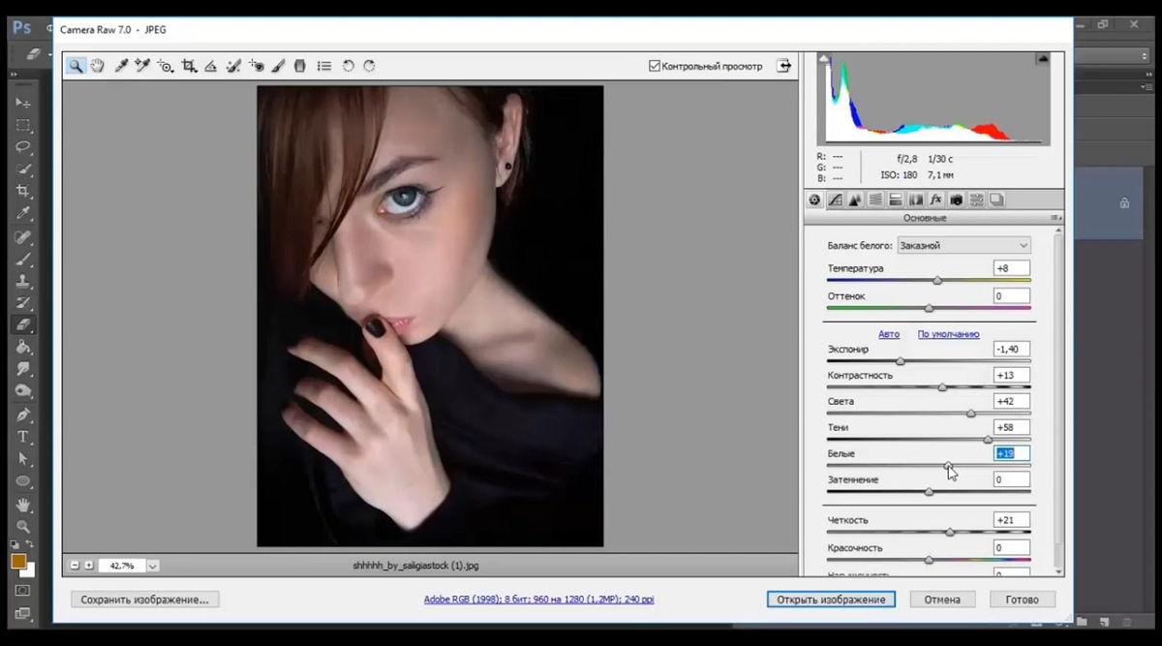Click the zoom in plus button
The height and width of the screenshot is (646, 1162).
pos(89,565)
